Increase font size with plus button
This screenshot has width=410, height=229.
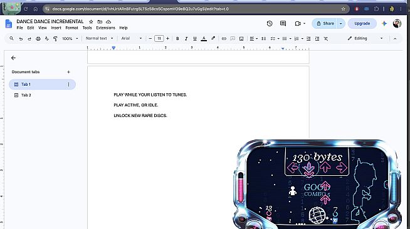tap(167, 39)
